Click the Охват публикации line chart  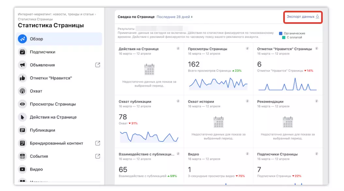[149, 137]
